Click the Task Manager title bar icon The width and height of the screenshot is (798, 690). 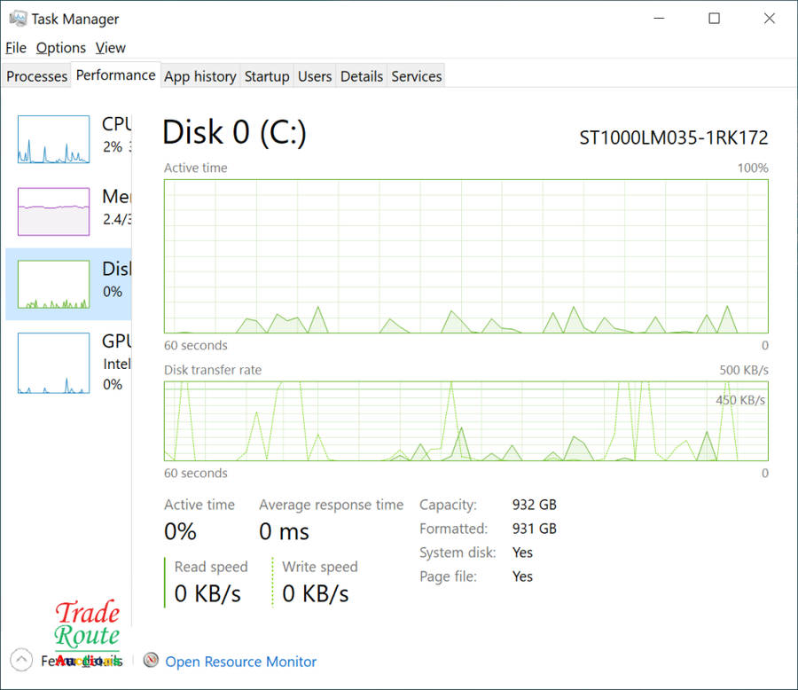coord(18,19)
